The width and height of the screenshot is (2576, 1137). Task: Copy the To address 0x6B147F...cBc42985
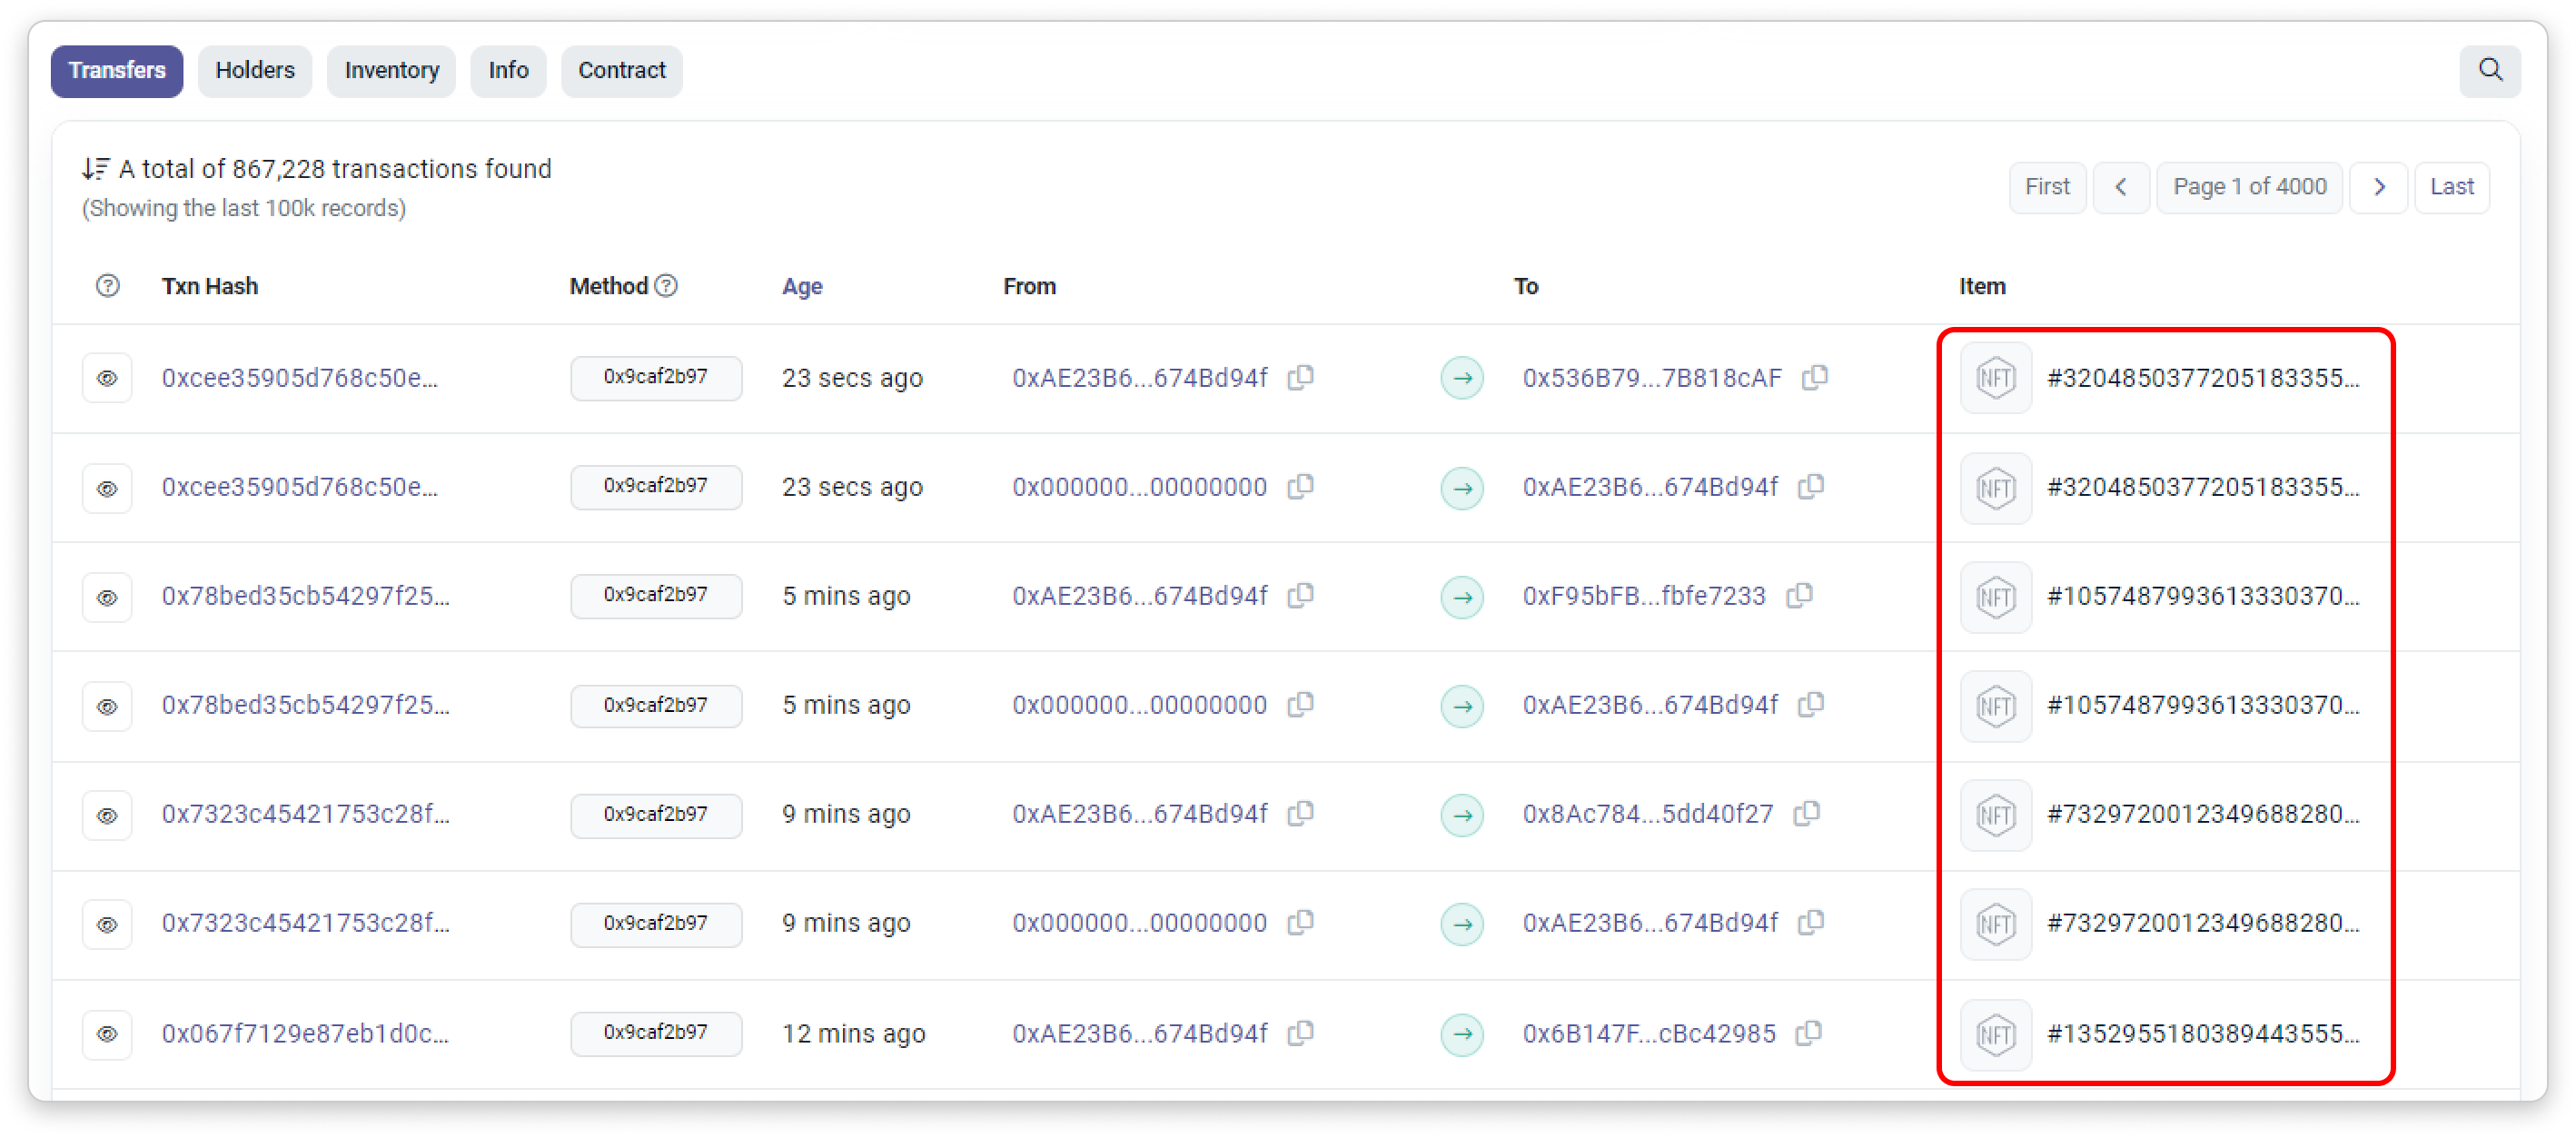(1808, 1034)
